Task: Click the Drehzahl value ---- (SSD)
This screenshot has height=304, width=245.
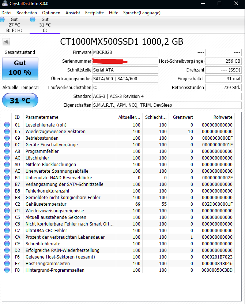Action: (x=223, y=70)
